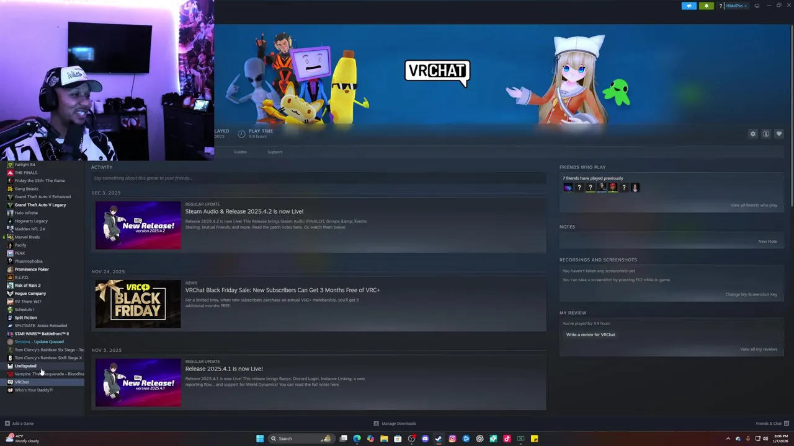Open Steam announcements megaphone button
This screenshot has width=794, height=446.
point(689,6)
